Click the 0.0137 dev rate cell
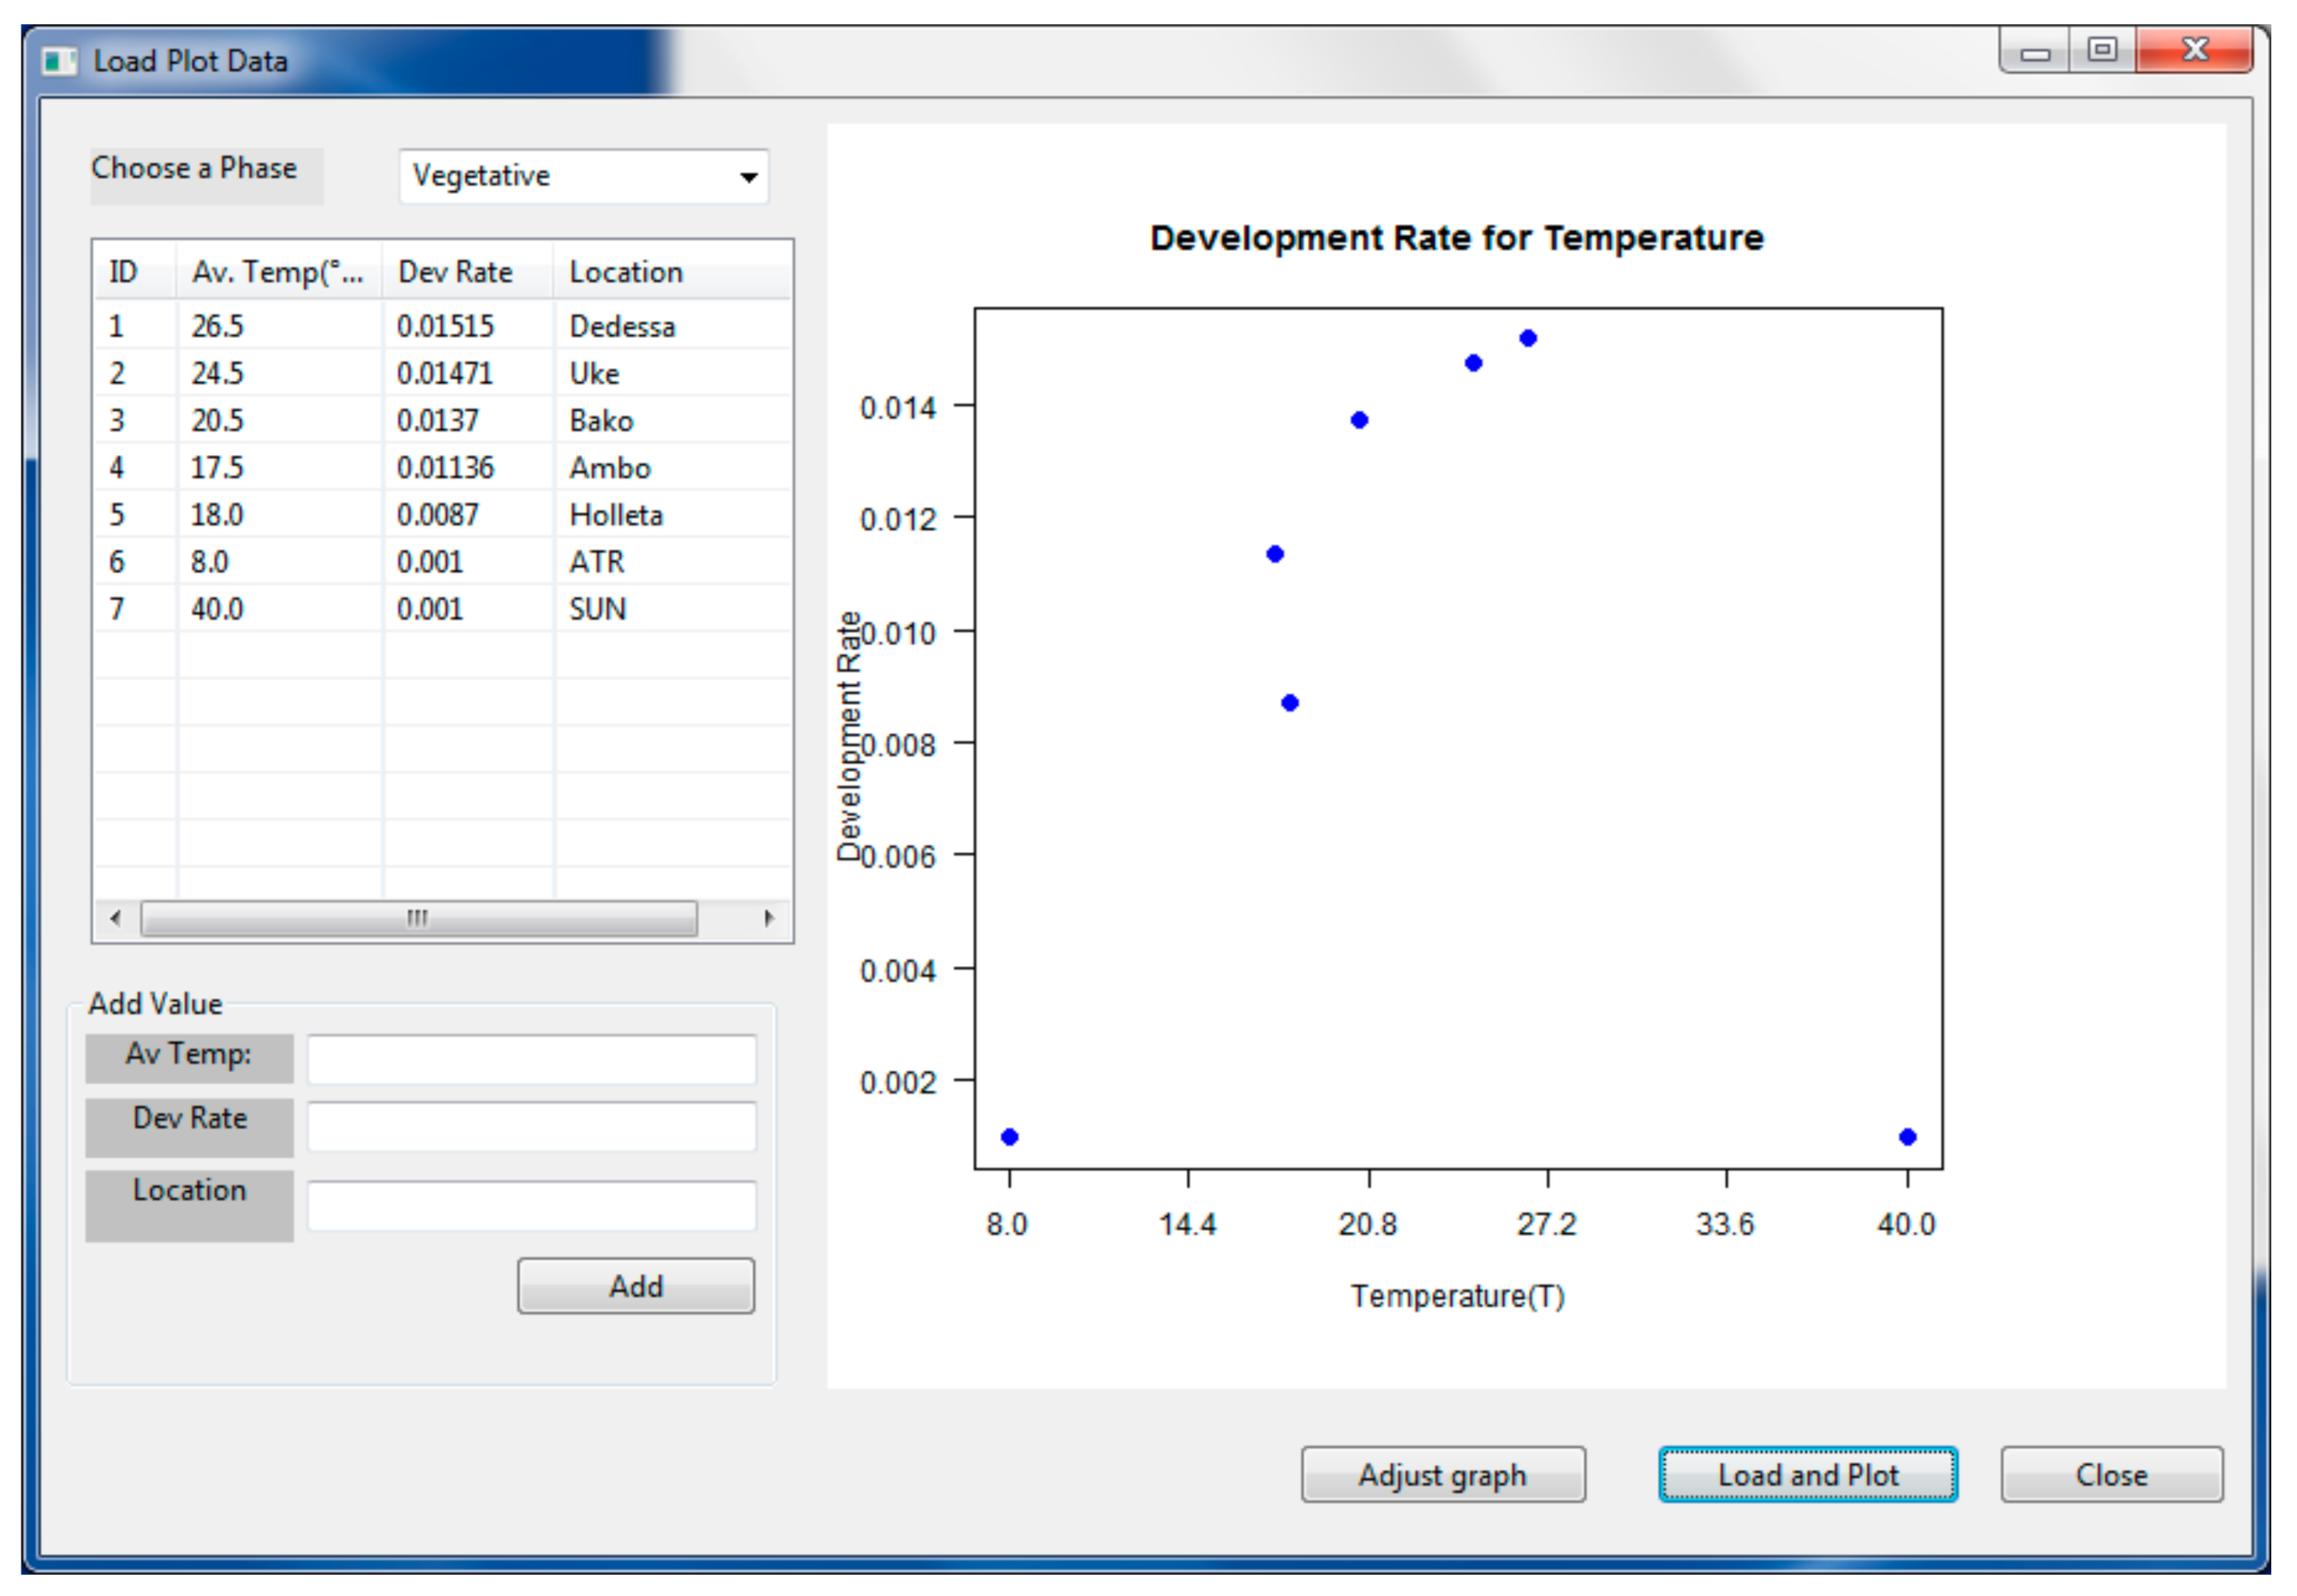2297x1596 pixels. click(x=438, y=420)
